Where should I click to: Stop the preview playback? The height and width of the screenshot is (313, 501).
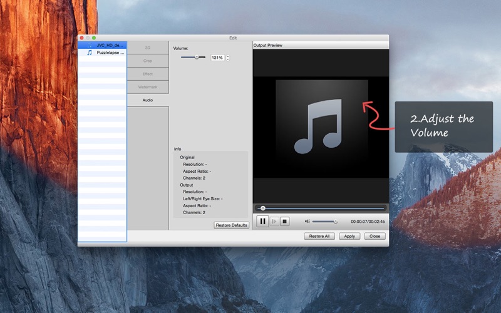pos(284,221)
